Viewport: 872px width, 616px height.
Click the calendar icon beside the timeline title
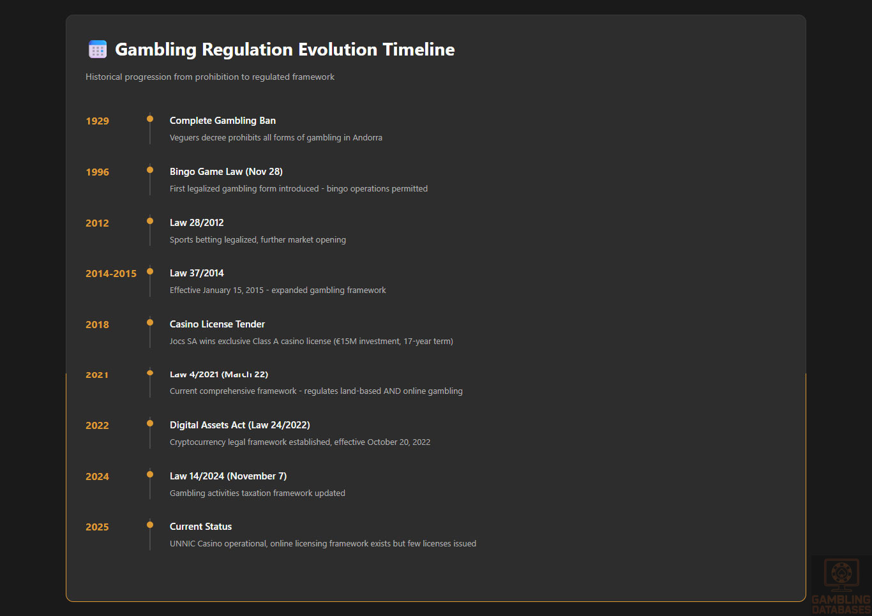98,50
